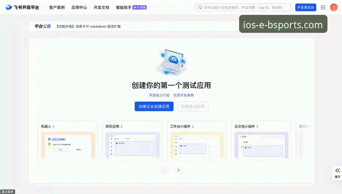342x194 pixels.
Task: Expand the 机器人 card chevron
Action: point(54,126)
